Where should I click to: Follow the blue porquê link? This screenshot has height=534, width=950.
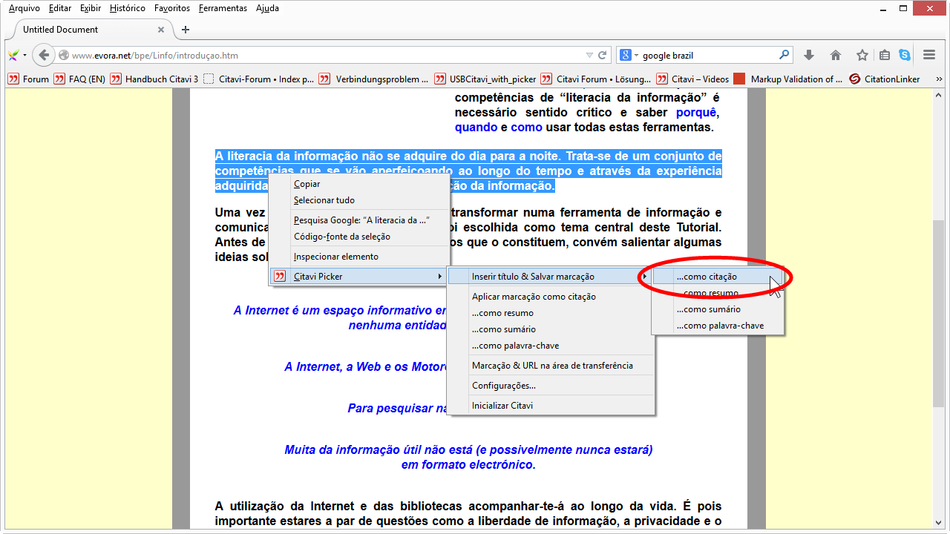coord(695,113)
